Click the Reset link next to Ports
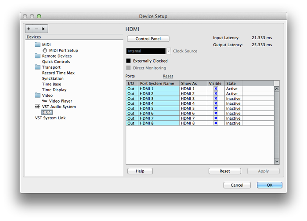307x221 pixels. click(x=168, y=76)
